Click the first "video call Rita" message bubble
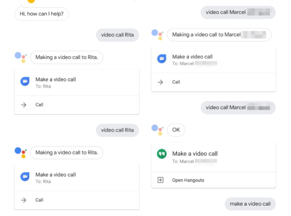291x216 pixels. 117,35
